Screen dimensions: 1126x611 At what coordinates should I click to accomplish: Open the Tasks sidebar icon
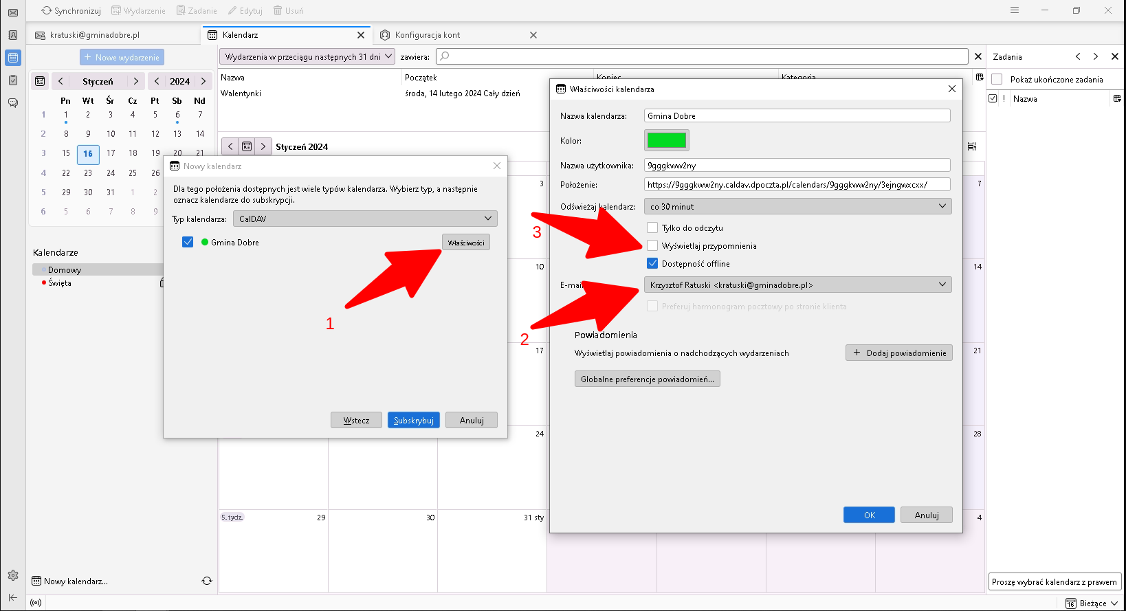coord(13,80)
